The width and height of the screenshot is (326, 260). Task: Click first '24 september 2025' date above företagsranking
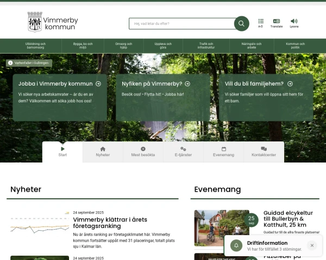[89, 212]
